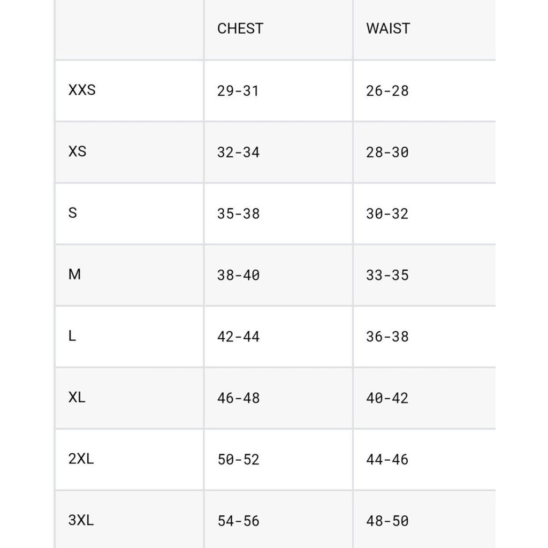
Task: Select the XXS size row label
Action: (82, 90)
